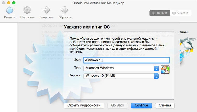Open settings with the Настроить gear icon

click(27, 10)
